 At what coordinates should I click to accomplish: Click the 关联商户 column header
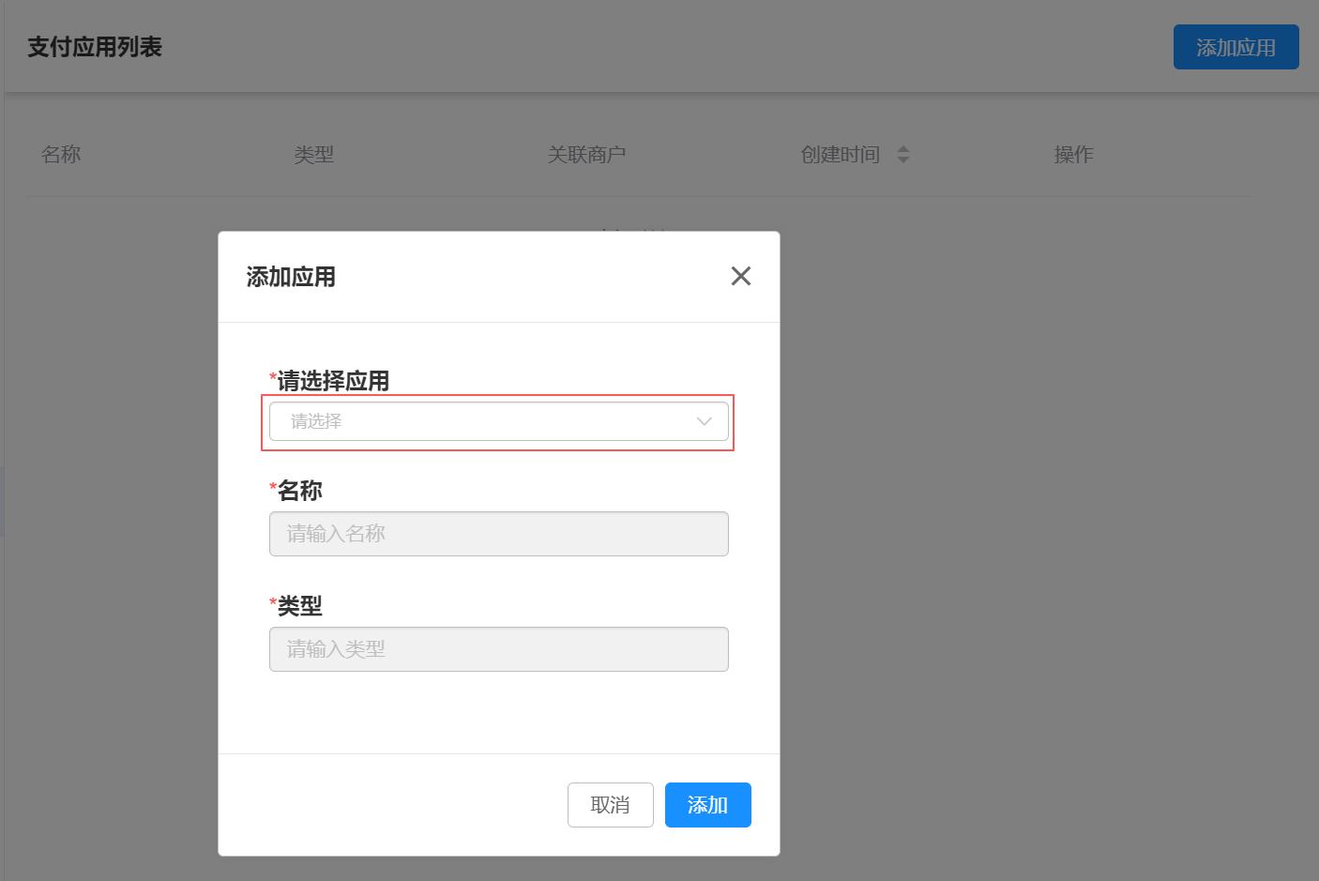(x=587, y=154)
